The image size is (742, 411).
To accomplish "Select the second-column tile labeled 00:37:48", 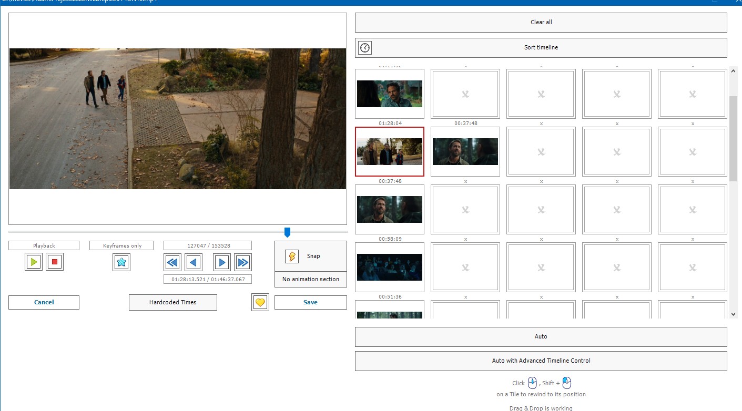I will [465, 151].
